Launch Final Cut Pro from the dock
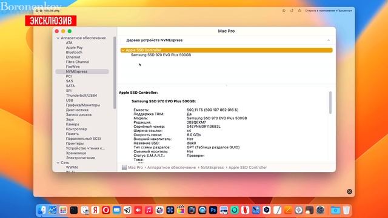This screenshot has width=388, height=218. click(x=181, y=210)
